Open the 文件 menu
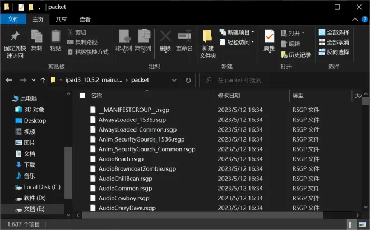Viewport: 370px width, 230px height. click(12, 19)
